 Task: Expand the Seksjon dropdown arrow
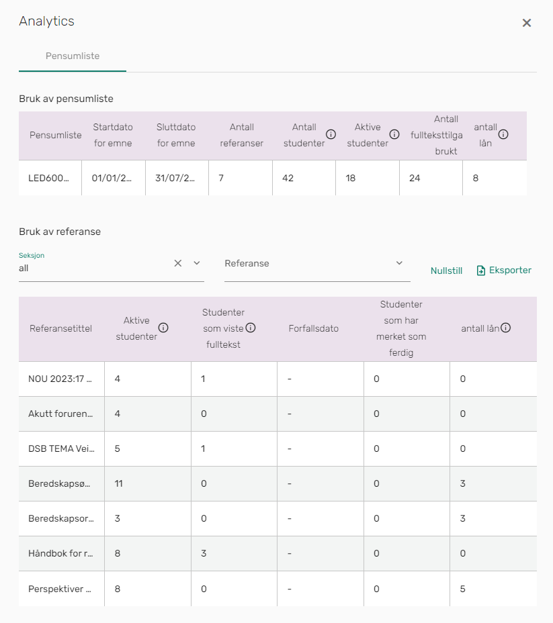(197, 263)
